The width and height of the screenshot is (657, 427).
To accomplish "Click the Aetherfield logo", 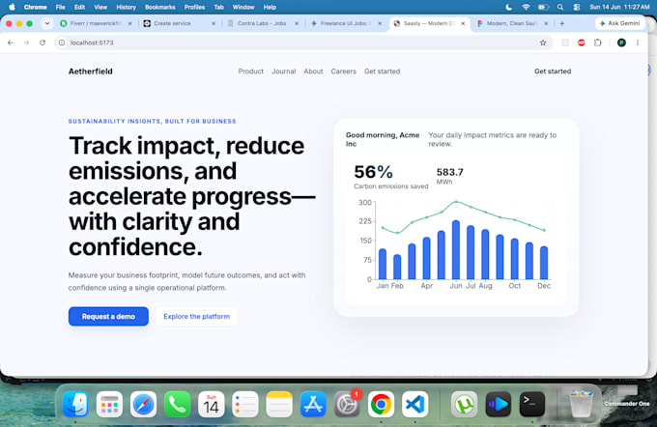I will point(91,71).
